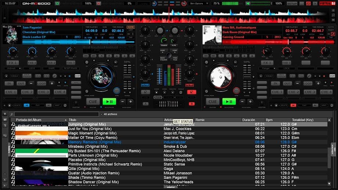
Task: Click the right deck's red skip-to-start sampler icon
Action: 293,105
